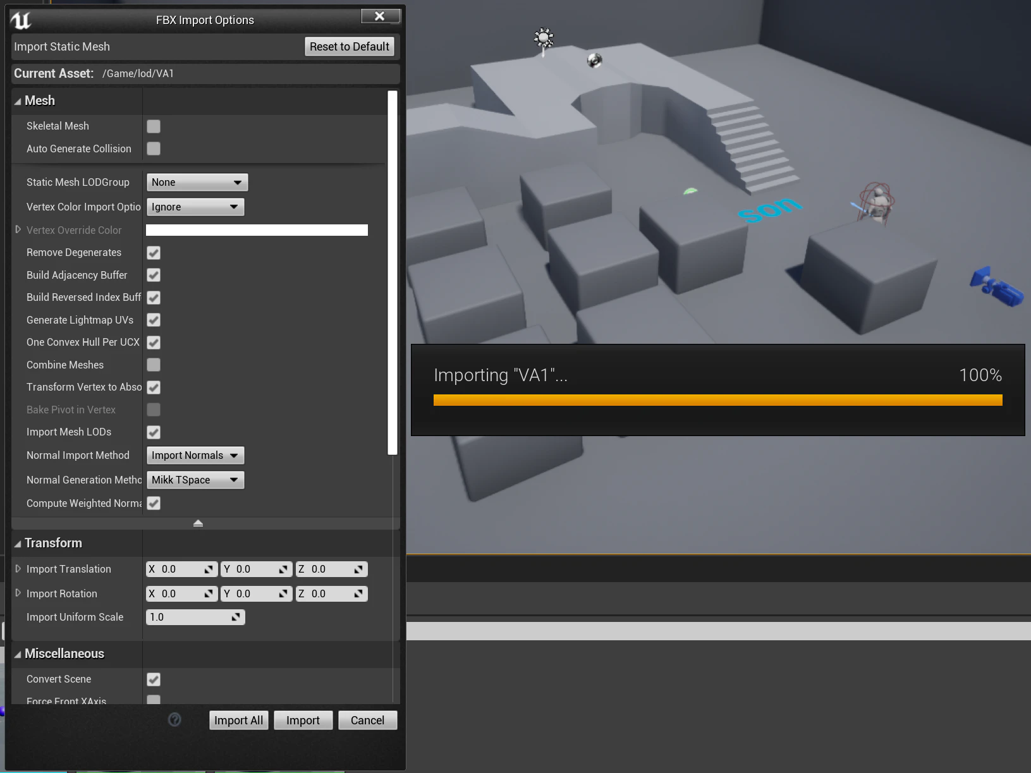Expand the Import Rotation row

[x=18, y=593]
